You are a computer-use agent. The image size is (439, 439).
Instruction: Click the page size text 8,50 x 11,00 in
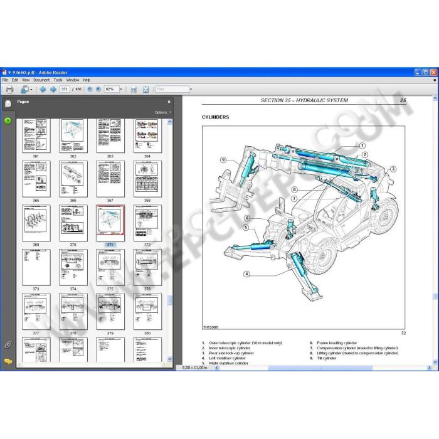[x=194, y=368]
